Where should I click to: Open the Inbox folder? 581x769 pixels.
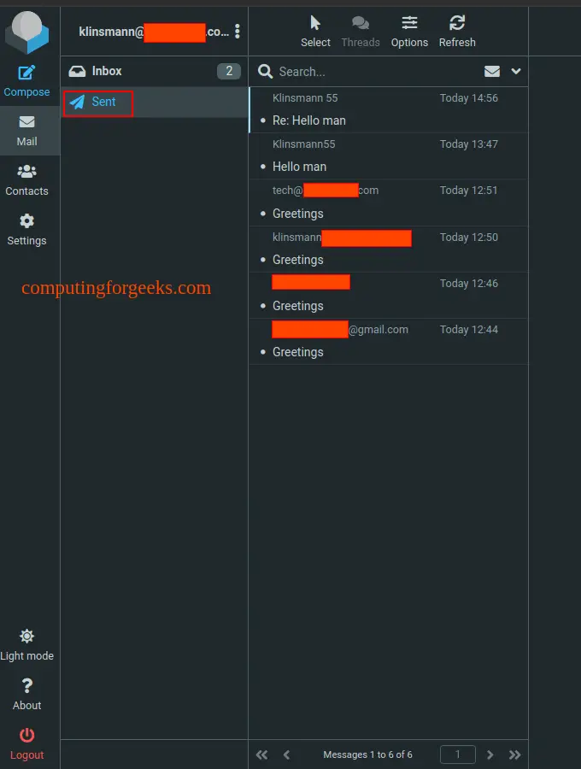(155, 71)
